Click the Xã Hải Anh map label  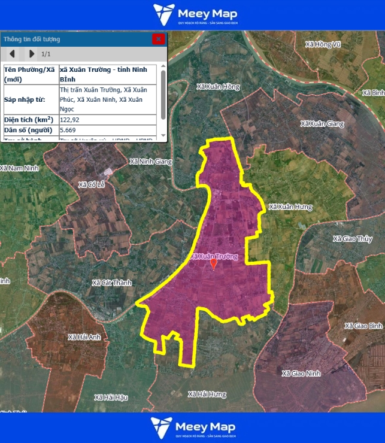point(83,337)
